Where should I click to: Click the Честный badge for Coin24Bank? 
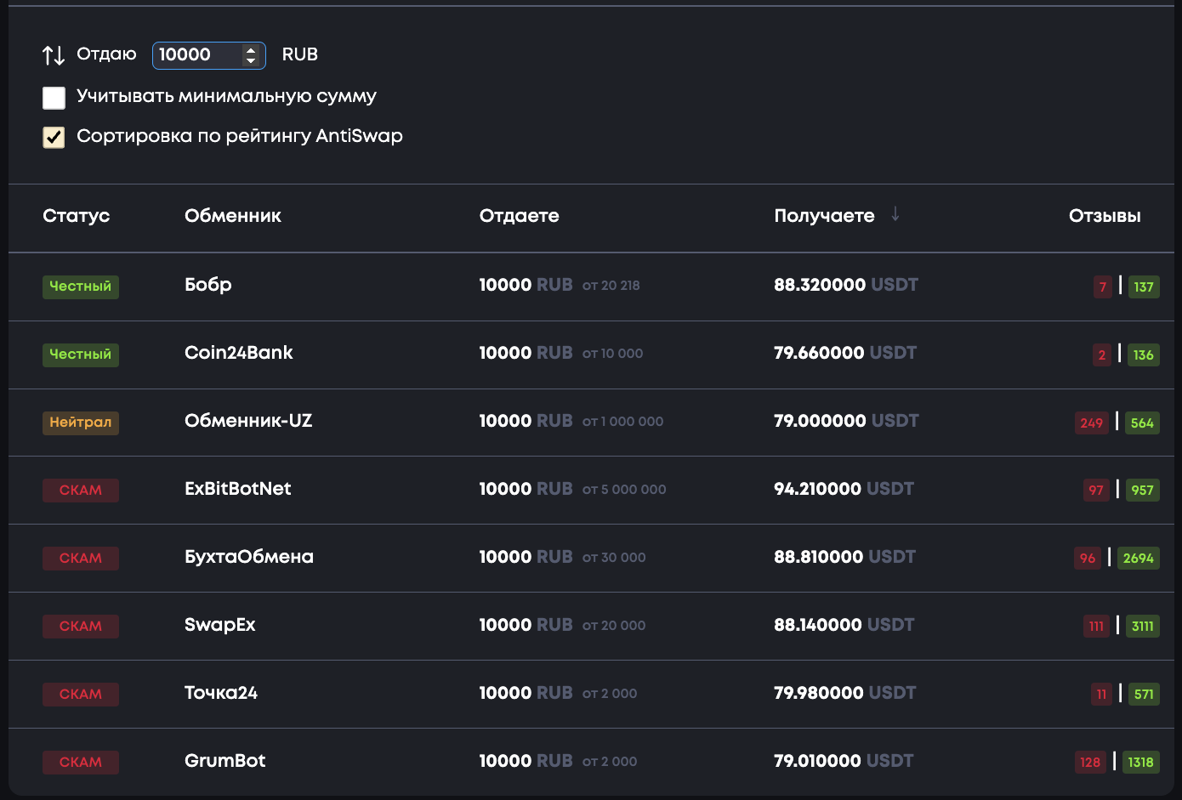[x=81, y=355]
